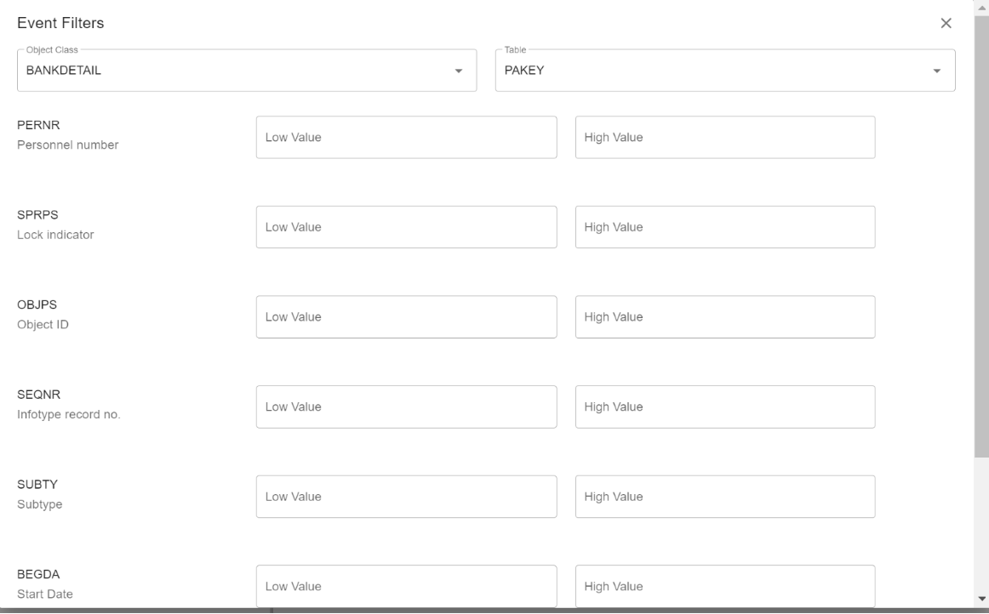Click the vertical scrollbar thumb
The width and height of the screenshot is (989, 614).
tap(982, 230)
